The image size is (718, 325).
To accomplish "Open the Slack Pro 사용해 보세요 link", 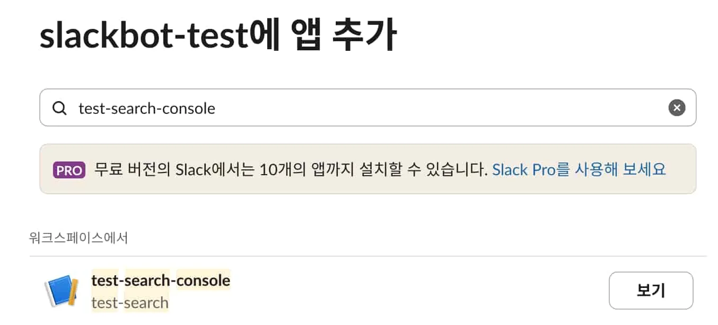I will [x=581, y=170].
